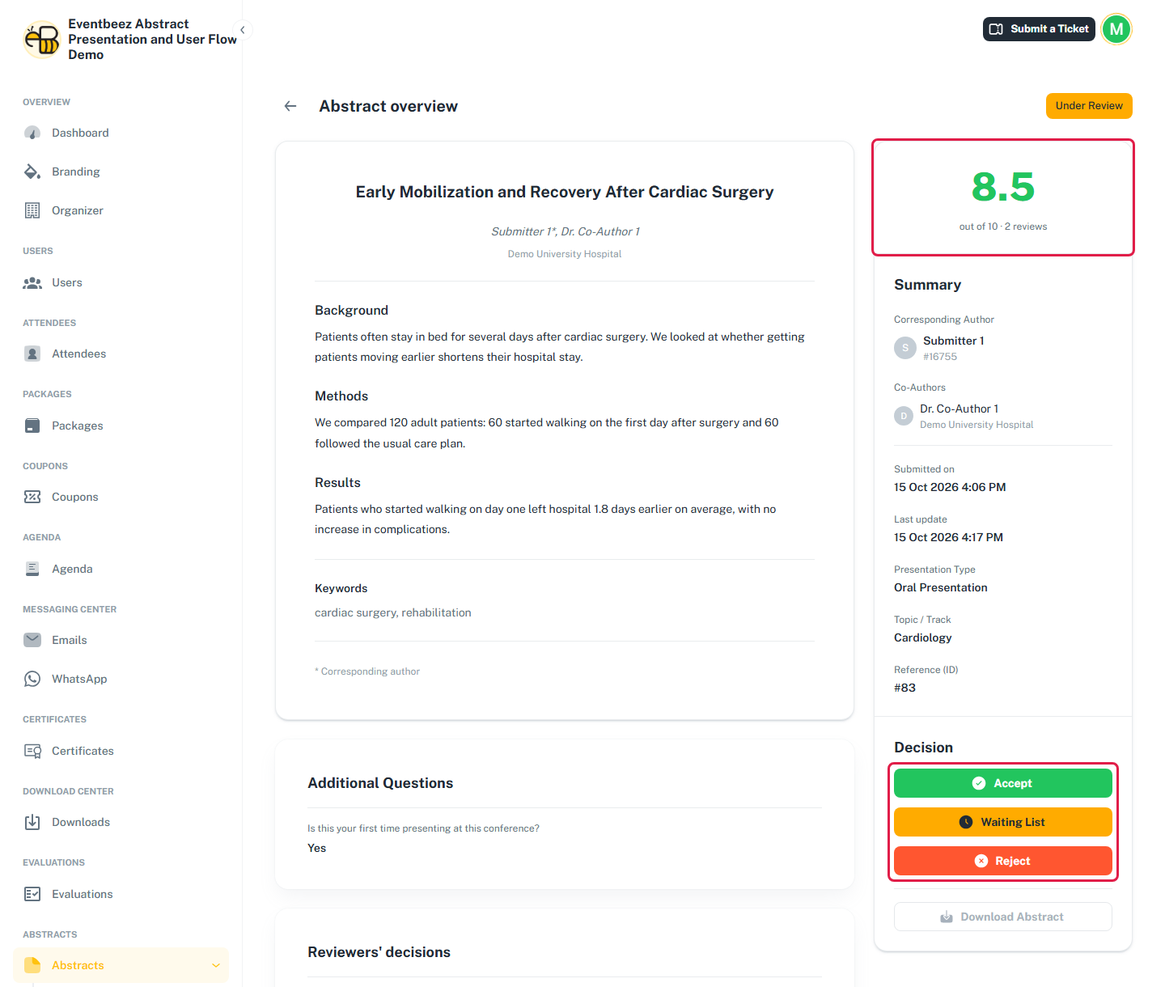The height and width of the screenshot is (987, 1165).
Task: Expand the Abstracts menu chevron
Action: (x=216, y=965)
